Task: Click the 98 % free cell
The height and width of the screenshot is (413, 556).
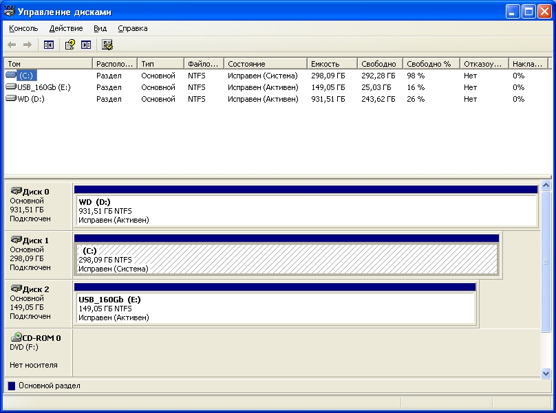Action: pos(416,76)
